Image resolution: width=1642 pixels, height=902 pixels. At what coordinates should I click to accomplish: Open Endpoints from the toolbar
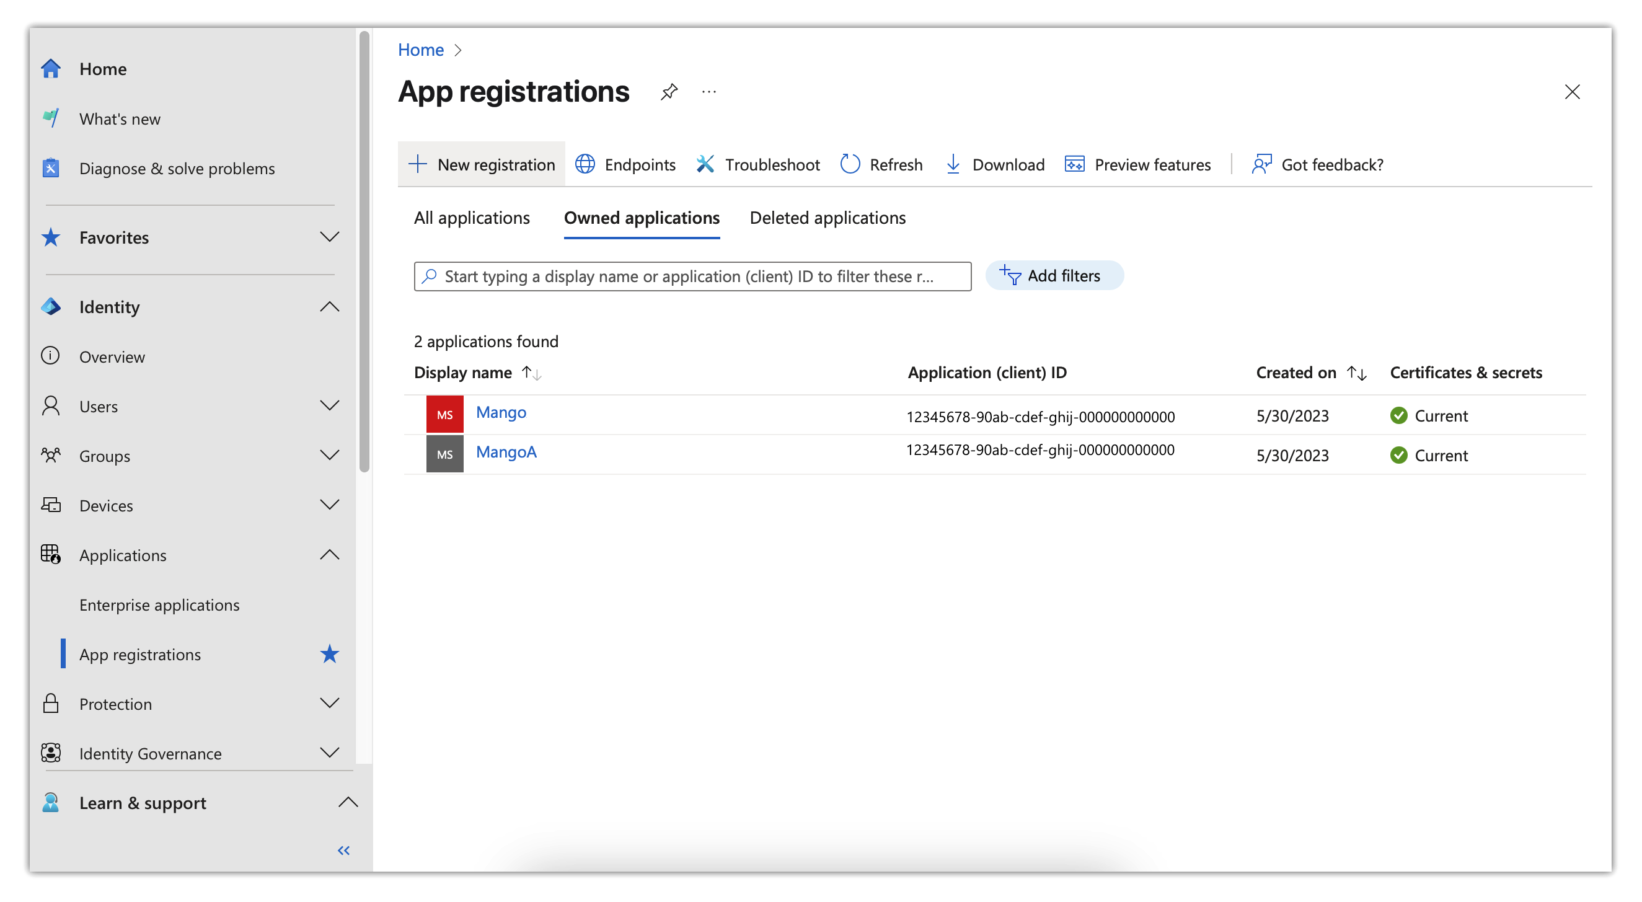[x=625, y=164]
